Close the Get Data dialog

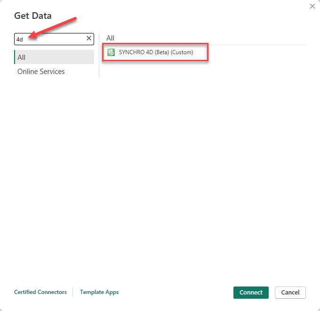pos(312,6)
